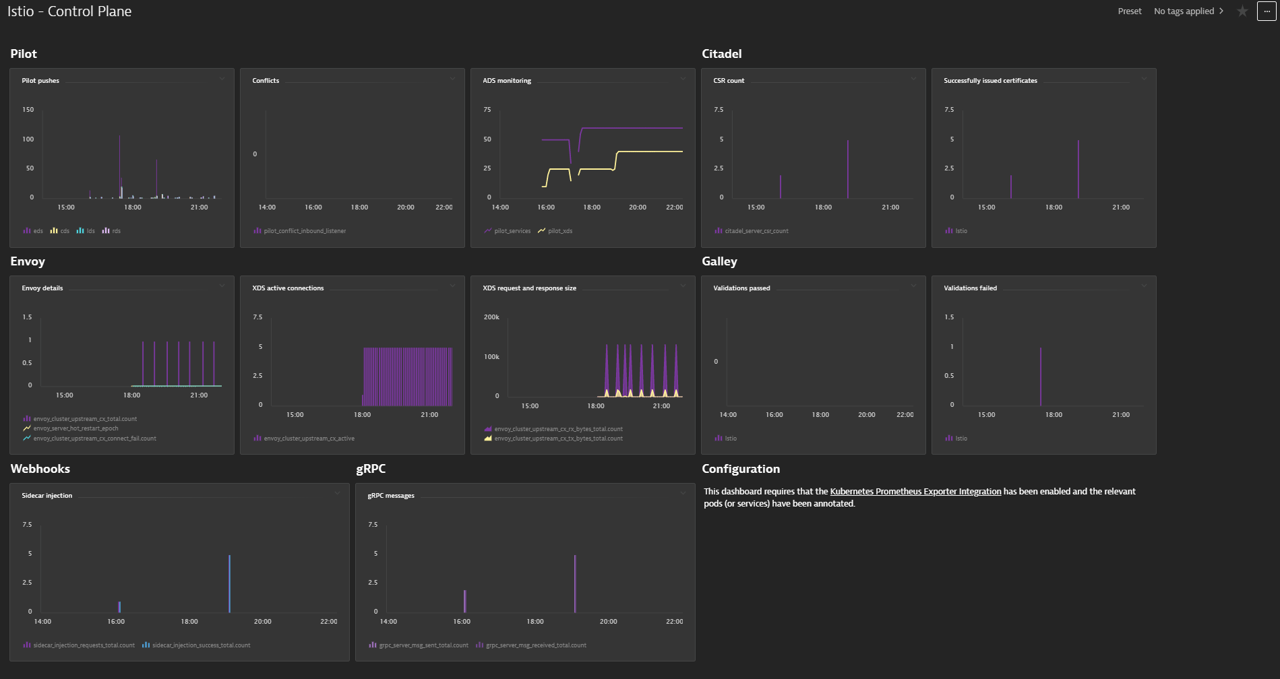Click the tall blue bar in Sidecar injection chart
Viewport: 1280px width, 679px height.
(x=230, y=583)
